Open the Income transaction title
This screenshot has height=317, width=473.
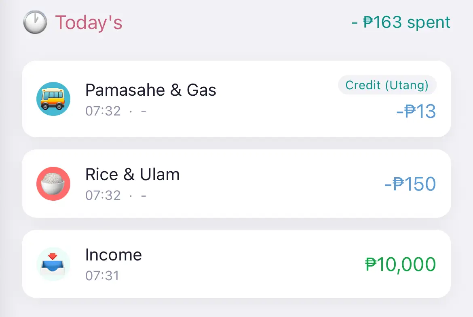[114, 255]
